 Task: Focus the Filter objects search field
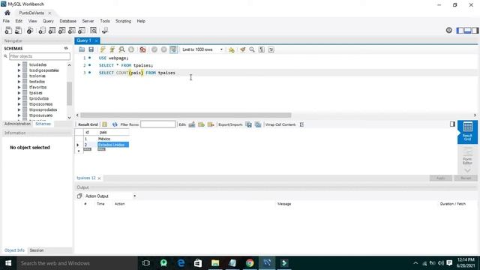pyautogui.click(x=40, y=56)
